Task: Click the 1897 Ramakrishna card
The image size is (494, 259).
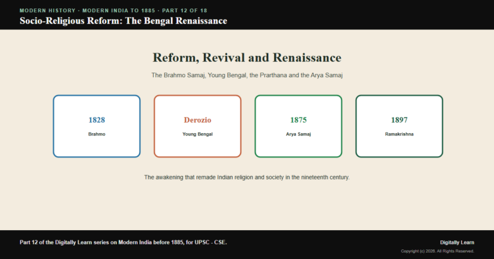Action: (399, 126)
